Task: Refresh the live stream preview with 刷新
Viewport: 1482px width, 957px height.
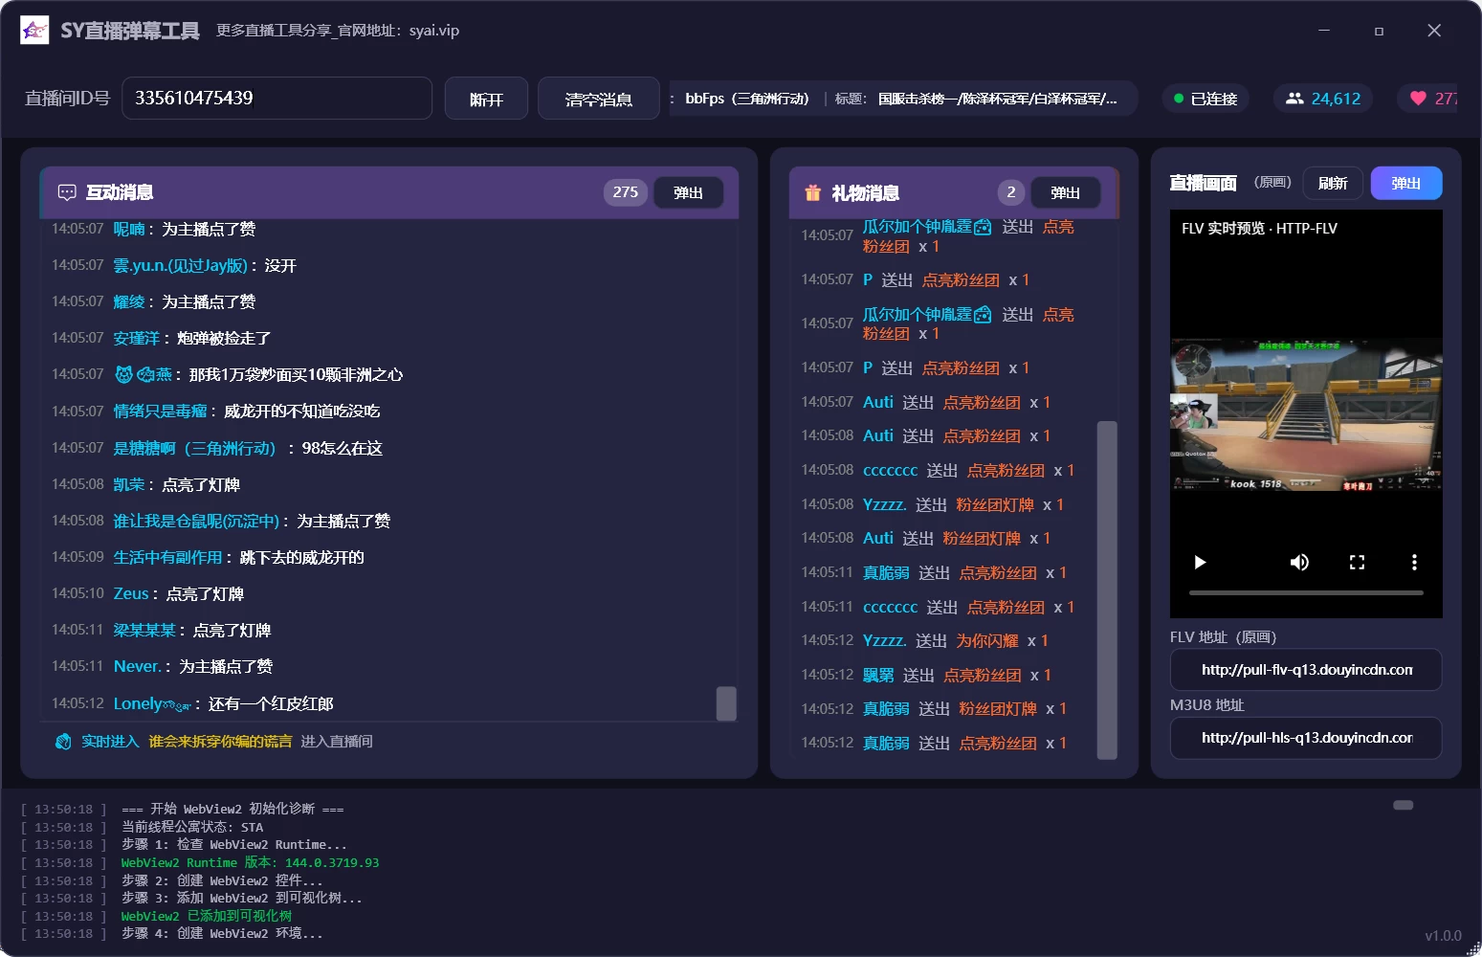Action: [1333, 183]
